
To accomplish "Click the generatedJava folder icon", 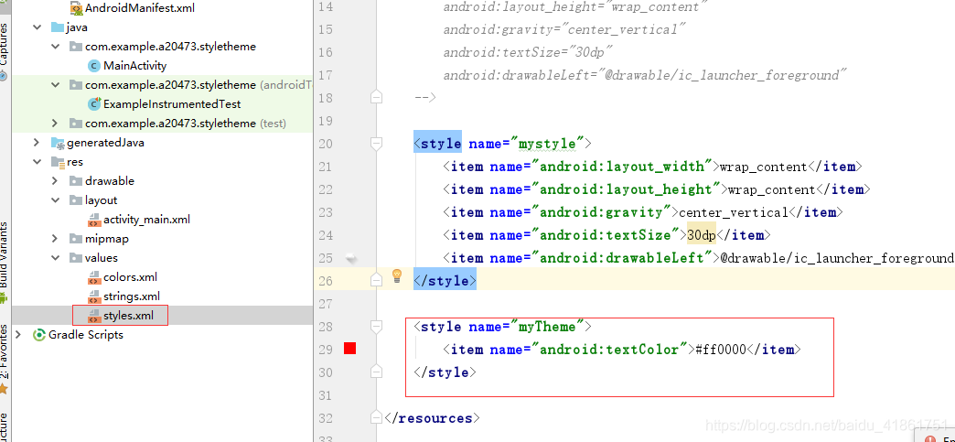I will click(58, 143).
